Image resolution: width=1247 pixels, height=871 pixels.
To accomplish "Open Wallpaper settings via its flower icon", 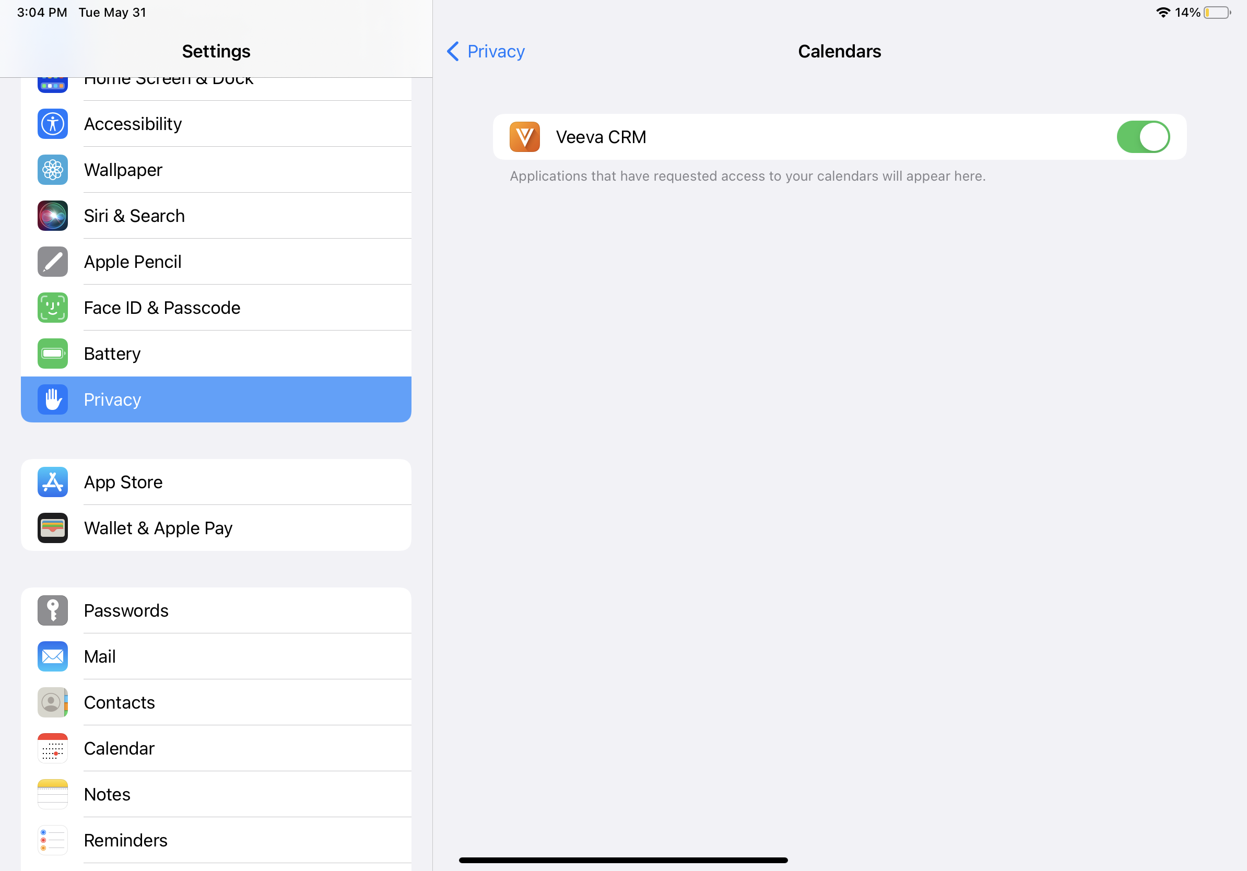I will [x=53, y=170].
